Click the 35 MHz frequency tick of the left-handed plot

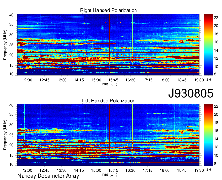pyautogui.click(x=11, y=114)
